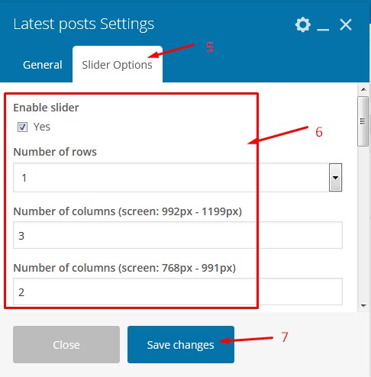Click the Latest posts Settings title

pos(84,24)
